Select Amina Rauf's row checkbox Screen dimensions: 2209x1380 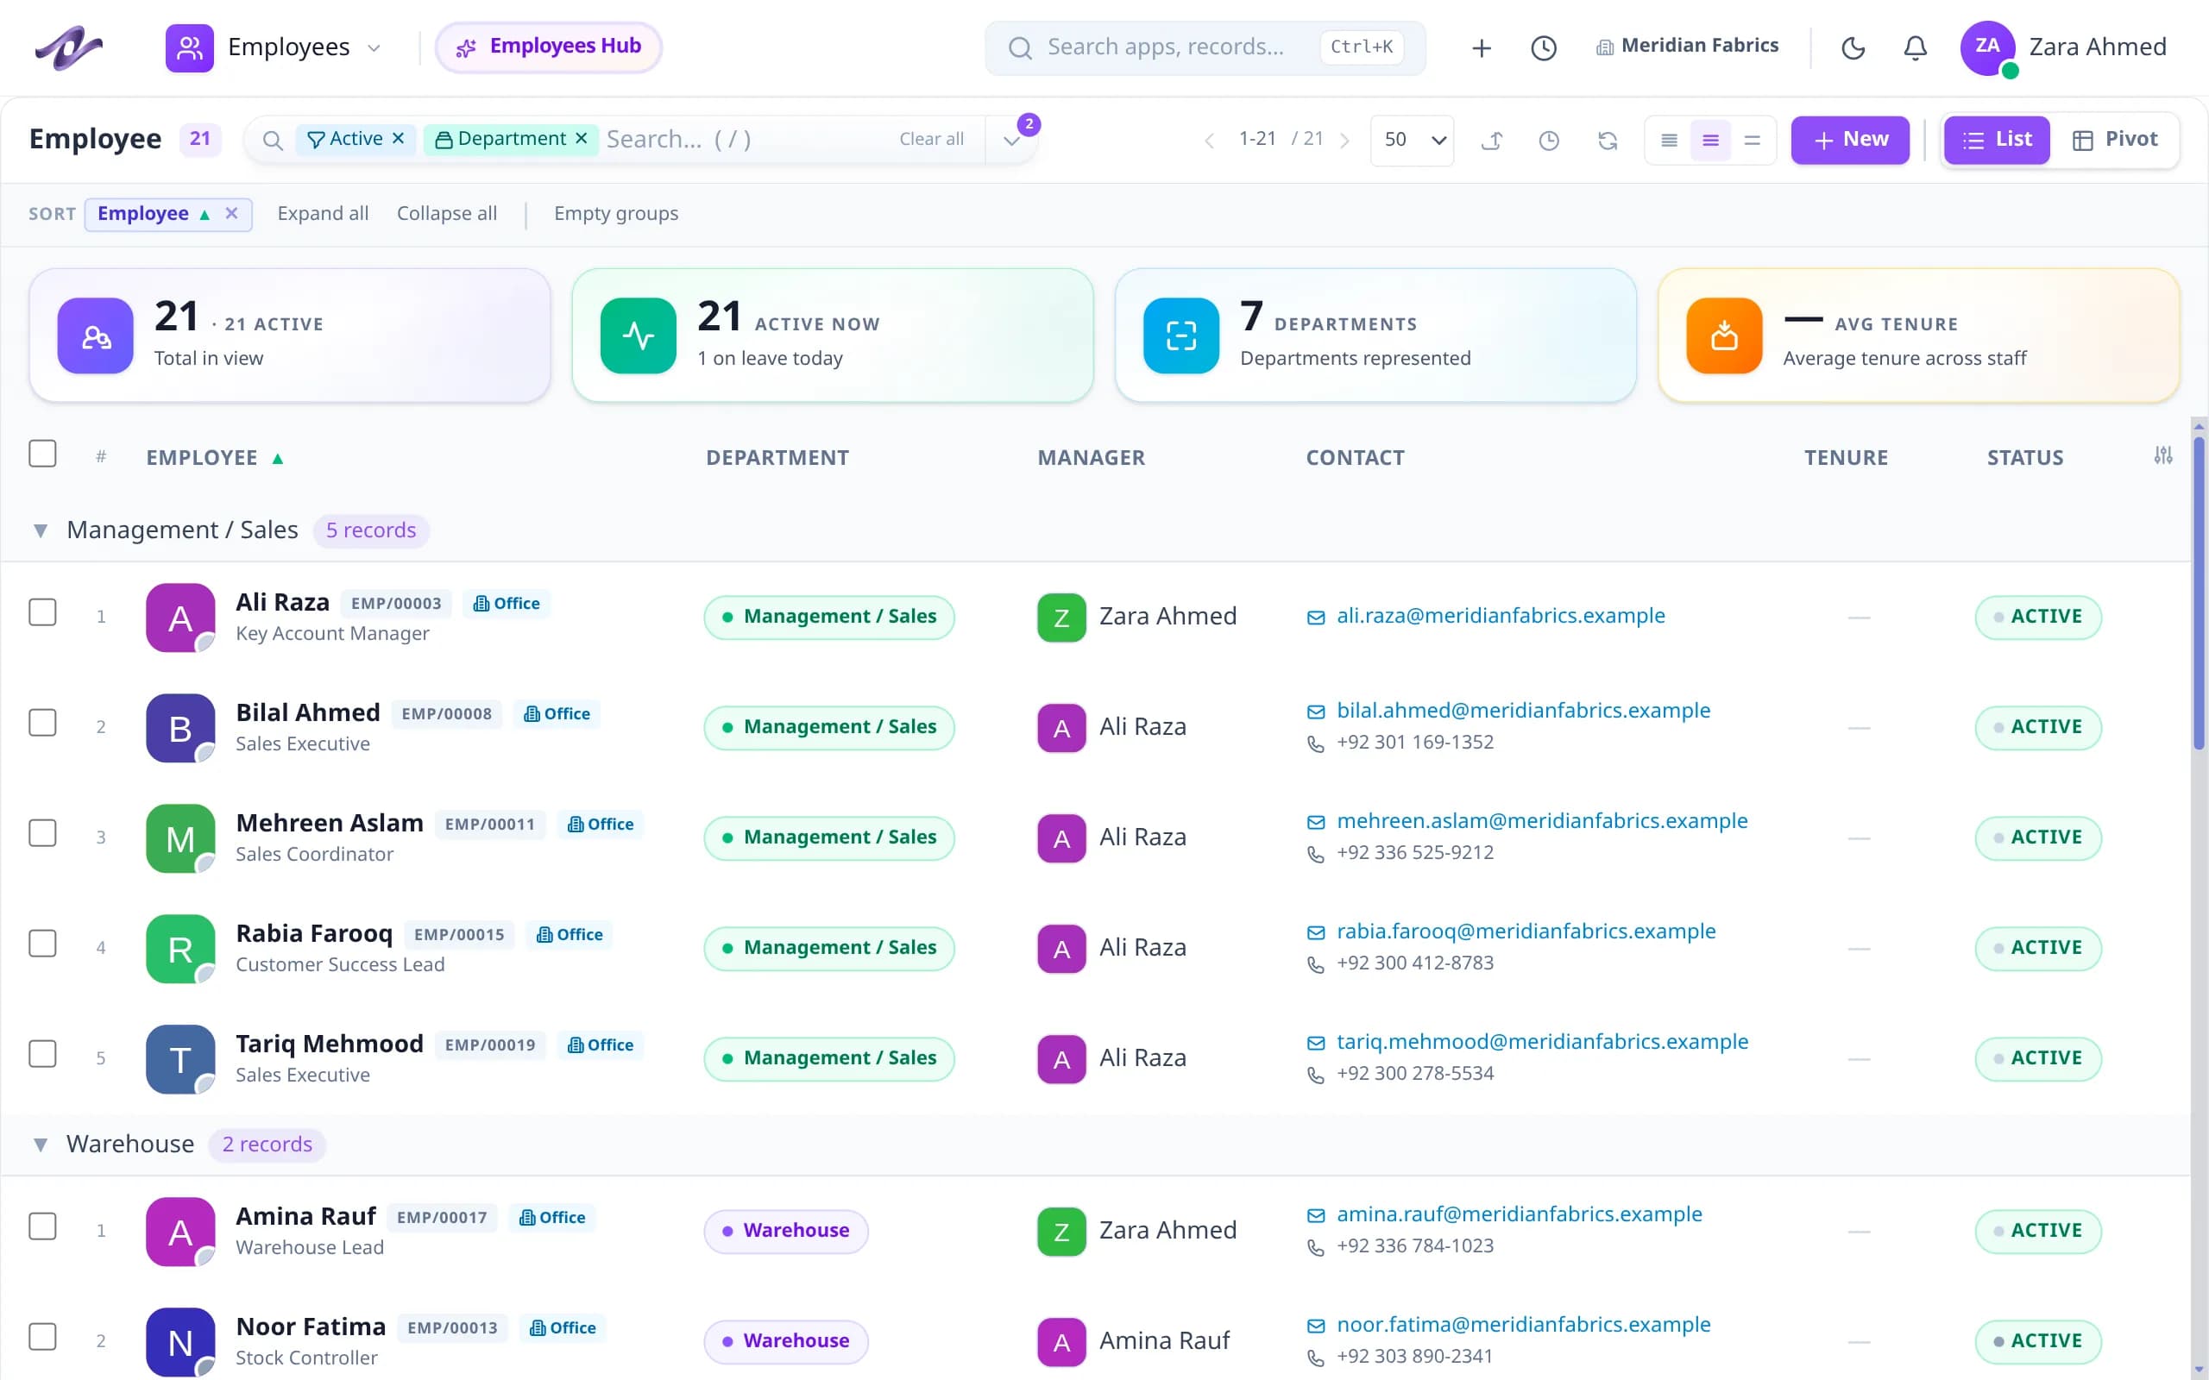42,1226
